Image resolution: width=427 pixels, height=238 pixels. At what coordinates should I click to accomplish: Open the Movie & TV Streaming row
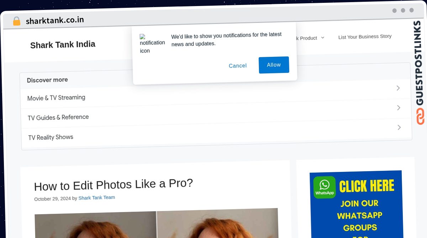coord(216,94)
